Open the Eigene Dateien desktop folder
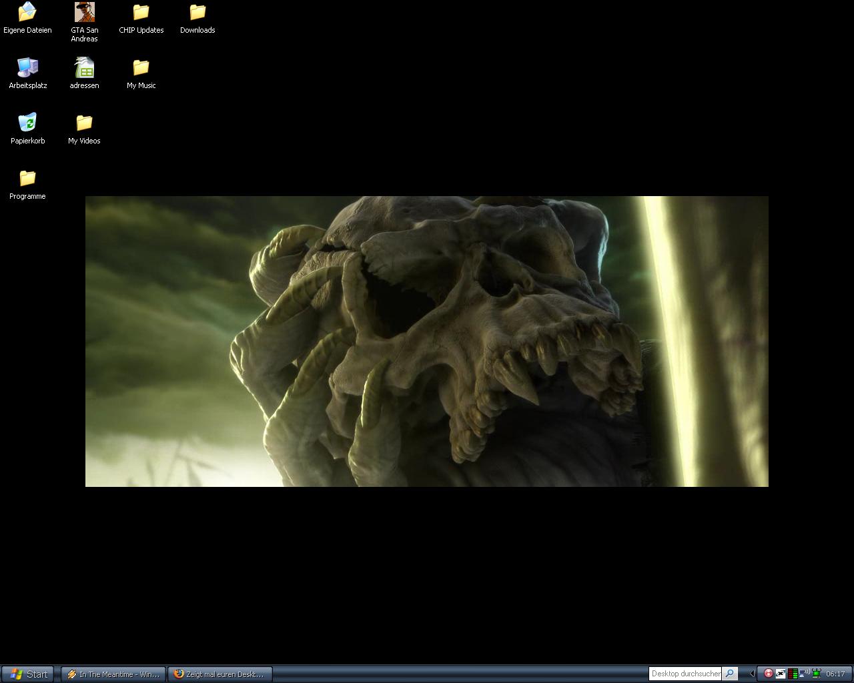Image resolution: width=854 pixels, height=683 pixels. pyautogui.click(x=27, y=13)
